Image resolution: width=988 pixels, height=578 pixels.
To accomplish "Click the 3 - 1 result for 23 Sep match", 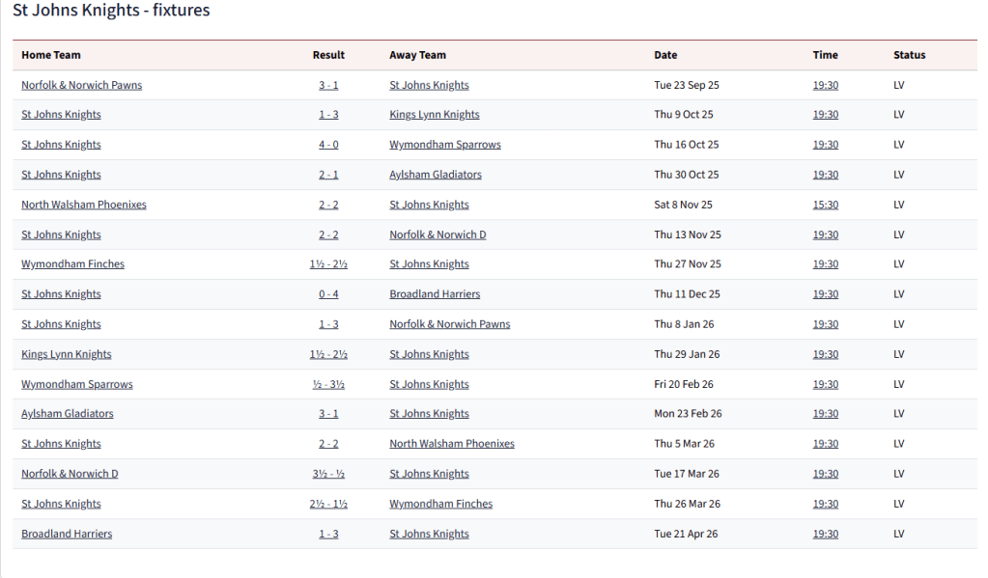I will pos(328,85).
